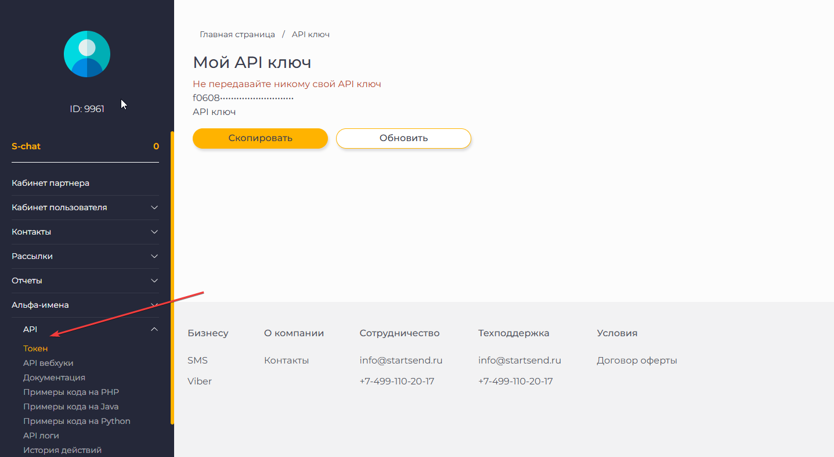Click the orange sidebar scrollbar

pos(172,278)
